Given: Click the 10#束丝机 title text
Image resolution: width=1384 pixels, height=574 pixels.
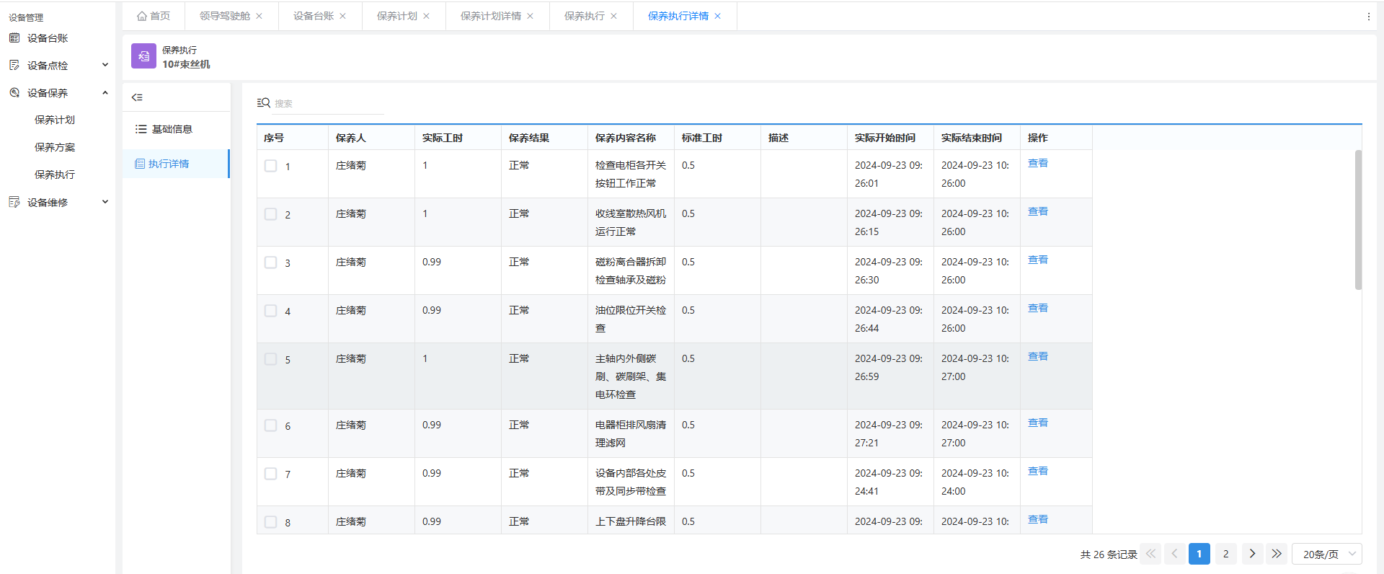Looking at the screenshot, I should coord(186,64).
